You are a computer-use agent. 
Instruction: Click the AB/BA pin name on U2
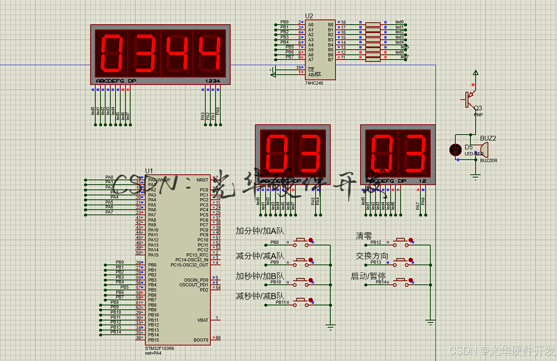(x=314, y=75)
